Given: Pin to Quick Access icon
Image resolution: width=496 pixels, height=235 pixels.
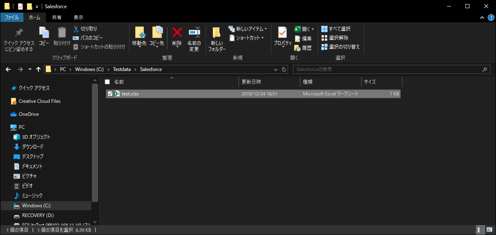Looking at the screenshot, I should 19,33.
